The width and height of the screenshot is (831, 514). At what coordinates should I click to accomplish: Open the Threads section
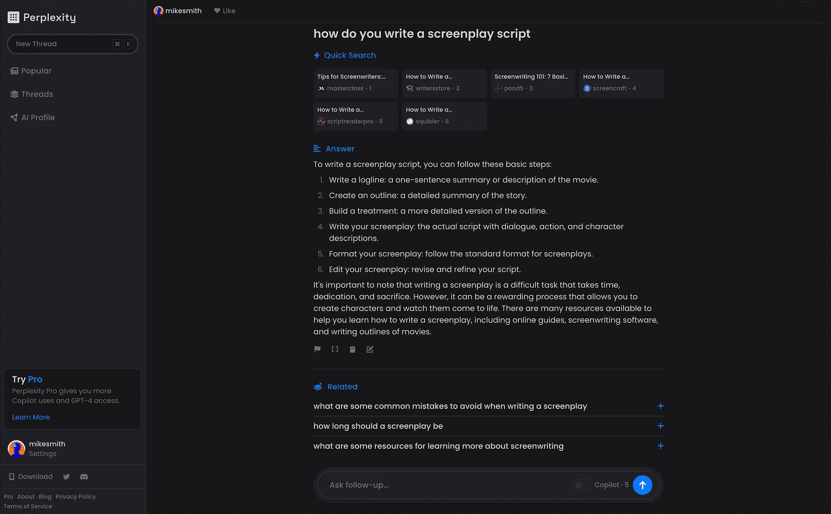pyautogui.click(x=31, y=94)
